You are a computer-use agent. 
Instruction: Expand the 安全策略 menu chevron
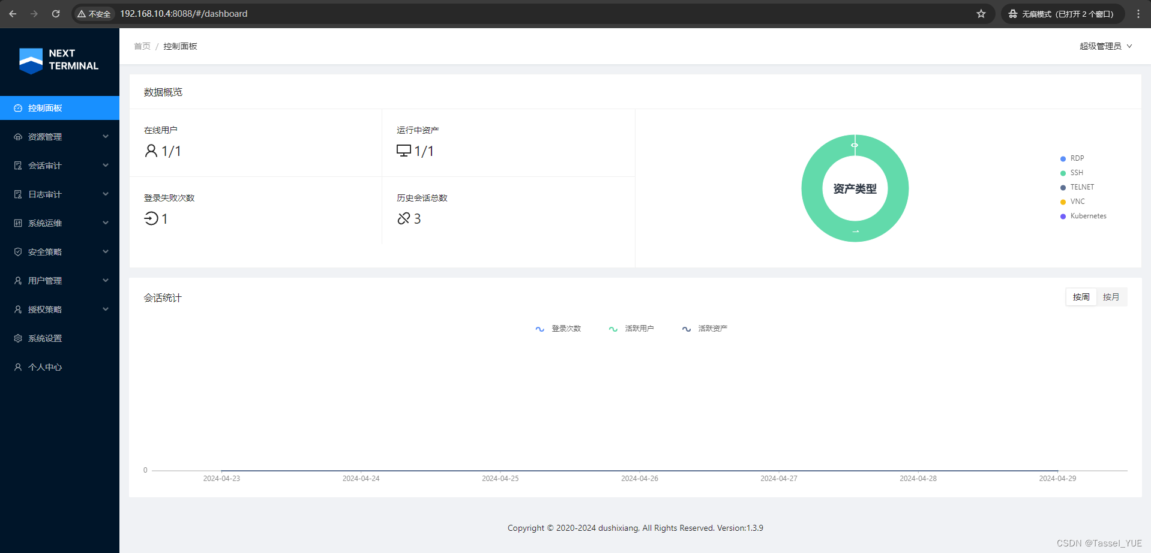click(106, 251)
